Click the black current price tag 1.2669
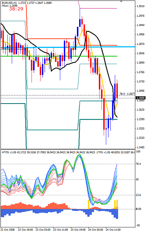Image resolution: width=146 pixels, height=232 pixels. click(x=140, y=98)
